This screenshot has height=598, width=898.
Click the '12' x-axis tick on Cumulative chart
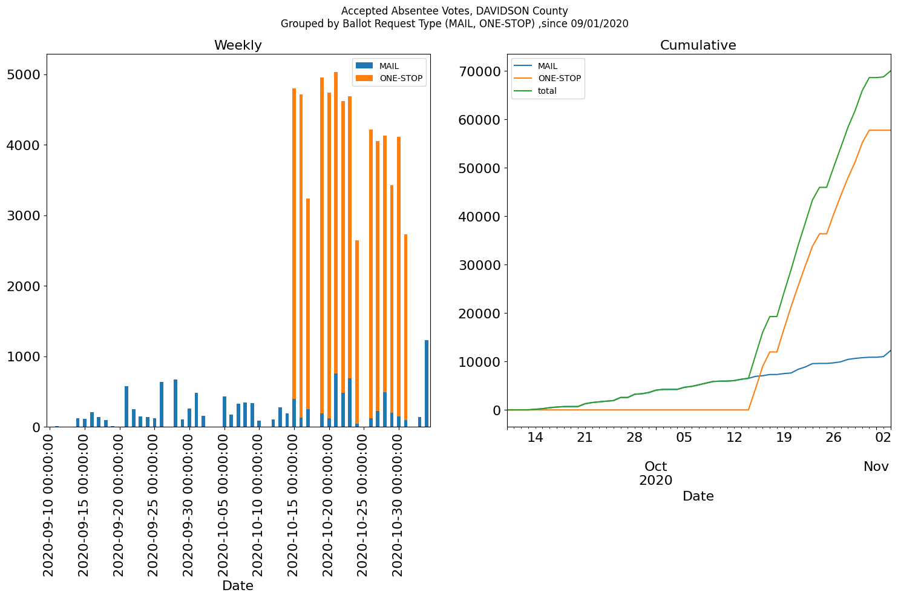(734, 437)
